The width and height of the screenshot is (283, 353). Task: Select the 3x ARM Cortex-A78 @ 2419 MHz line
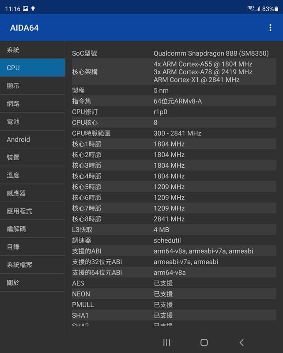coord(203,72)
